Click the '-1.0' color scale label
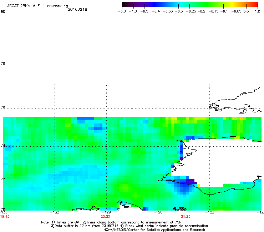This screenshot has width=264, height=232. [133, 11]
